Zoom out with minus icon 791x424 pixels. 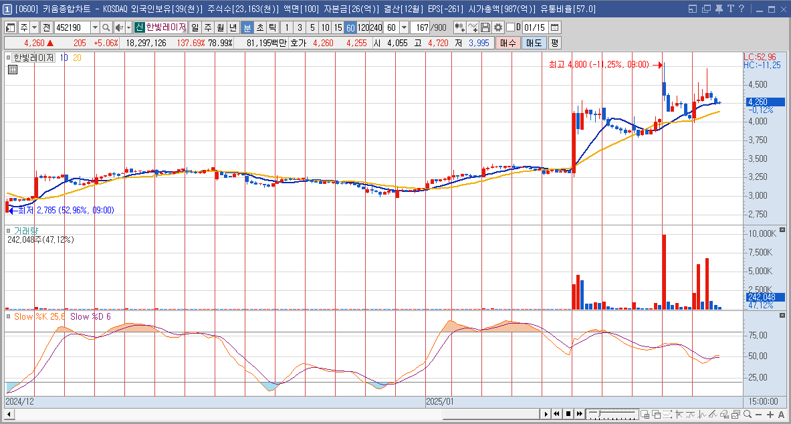pyautogui.click(x=759, y=415)
